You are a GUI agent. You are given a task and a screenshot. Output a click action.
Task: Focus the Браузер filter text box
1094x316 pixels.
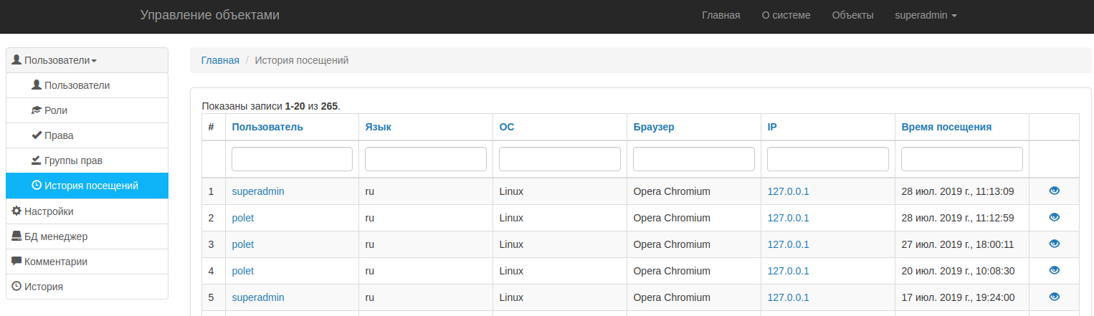pos(693,159)
